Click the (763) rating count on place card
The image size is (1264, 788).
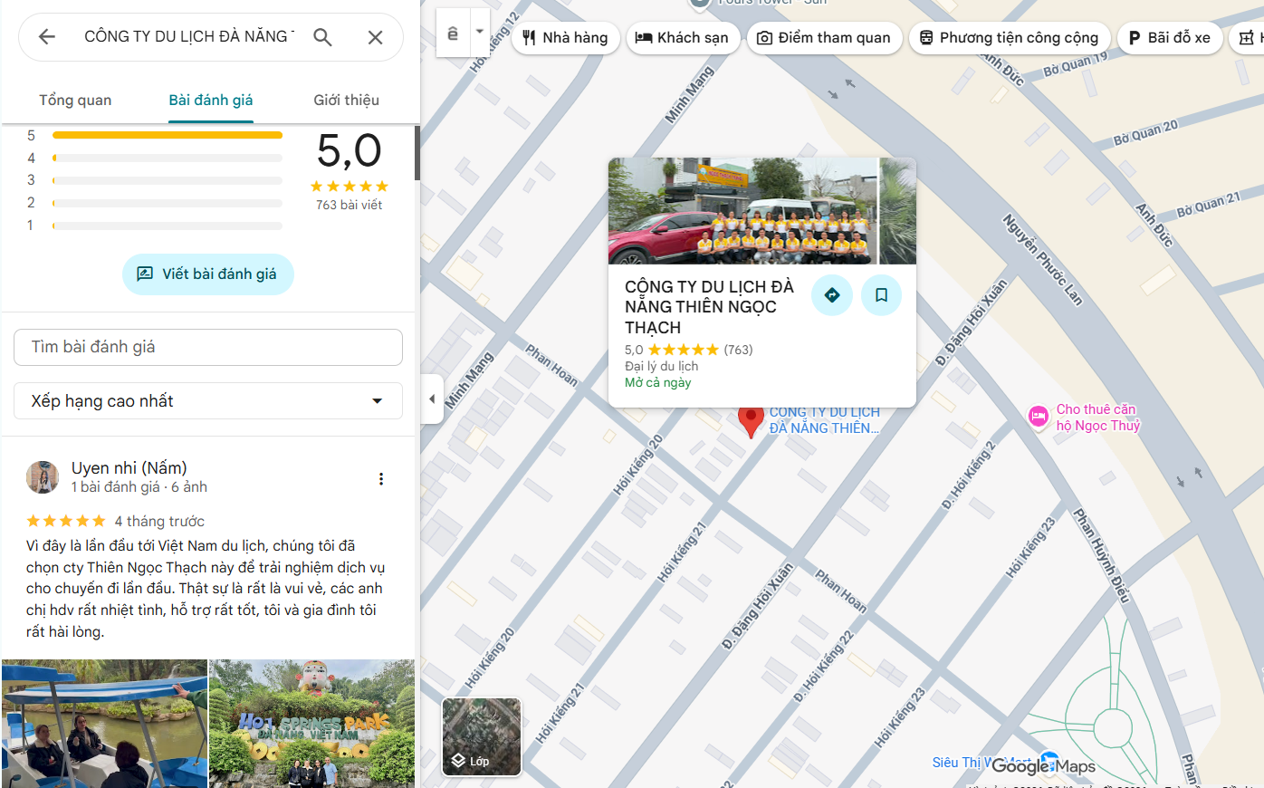[738, 350]
